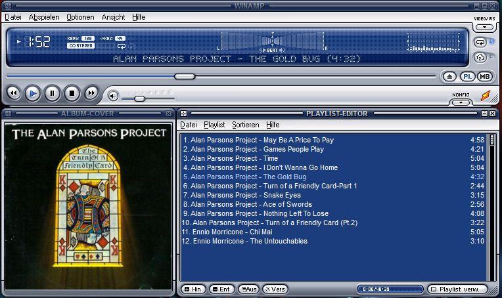Open the Abspielen menu
502x298 pixels.
pyautogui.click(x=44, y=17)
